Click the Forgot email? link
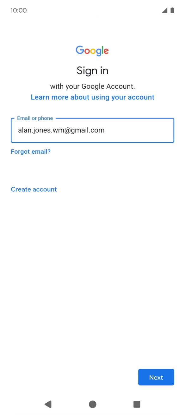 tap(31, 152)
